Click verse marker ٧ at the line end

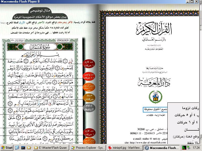tap(10, 103)
